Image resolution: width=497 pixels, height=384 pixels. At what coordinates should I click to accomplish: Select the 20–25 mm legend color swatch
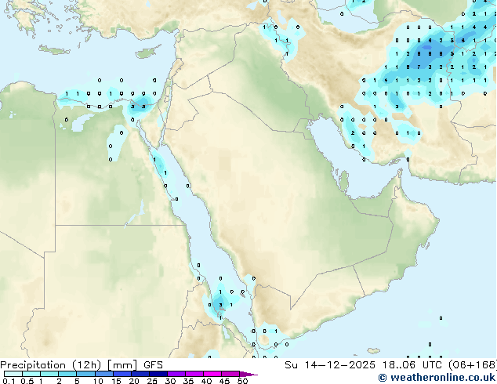pyautogui.click(x=140, y=374)
